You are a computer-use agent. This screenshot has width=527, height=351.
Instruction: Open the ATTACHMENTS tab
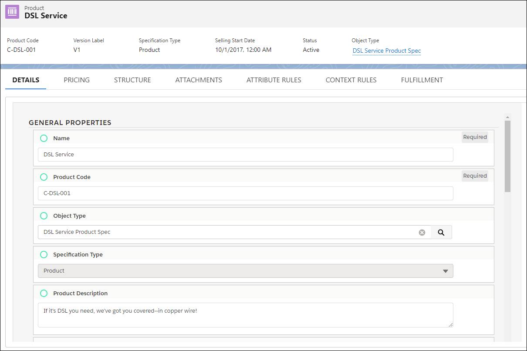pyautogui.click(x=199, y=80)
